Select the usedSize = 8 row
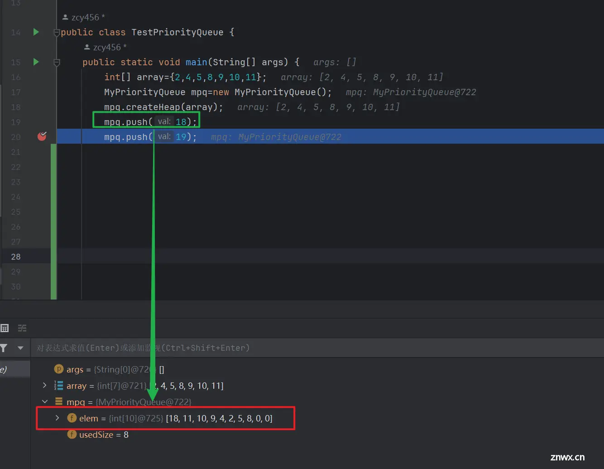Screen dimensions: 604x469 click(x=317, y=435)
